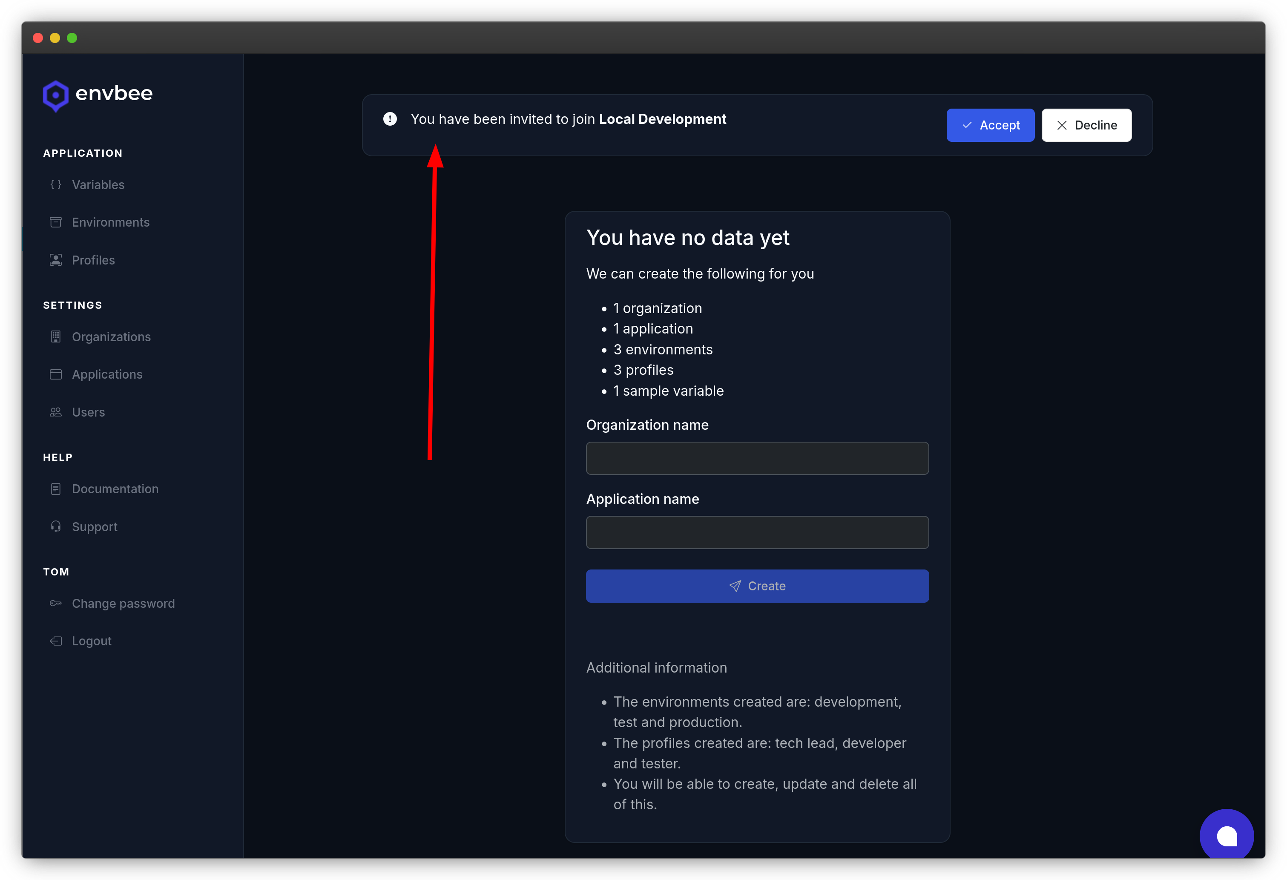Screen dimensions: 1287x880
Task: Decline the Local Development invitation
Action: [1086, 125]
